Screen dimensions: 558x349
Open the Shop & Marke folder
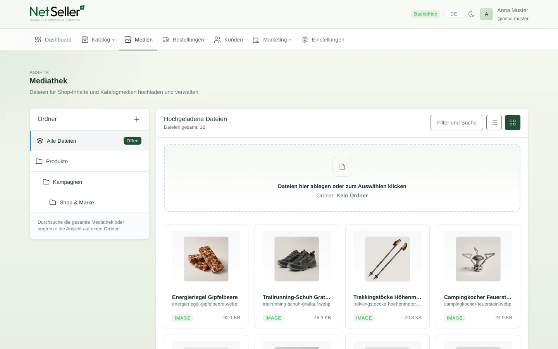[x=90, y=202]
